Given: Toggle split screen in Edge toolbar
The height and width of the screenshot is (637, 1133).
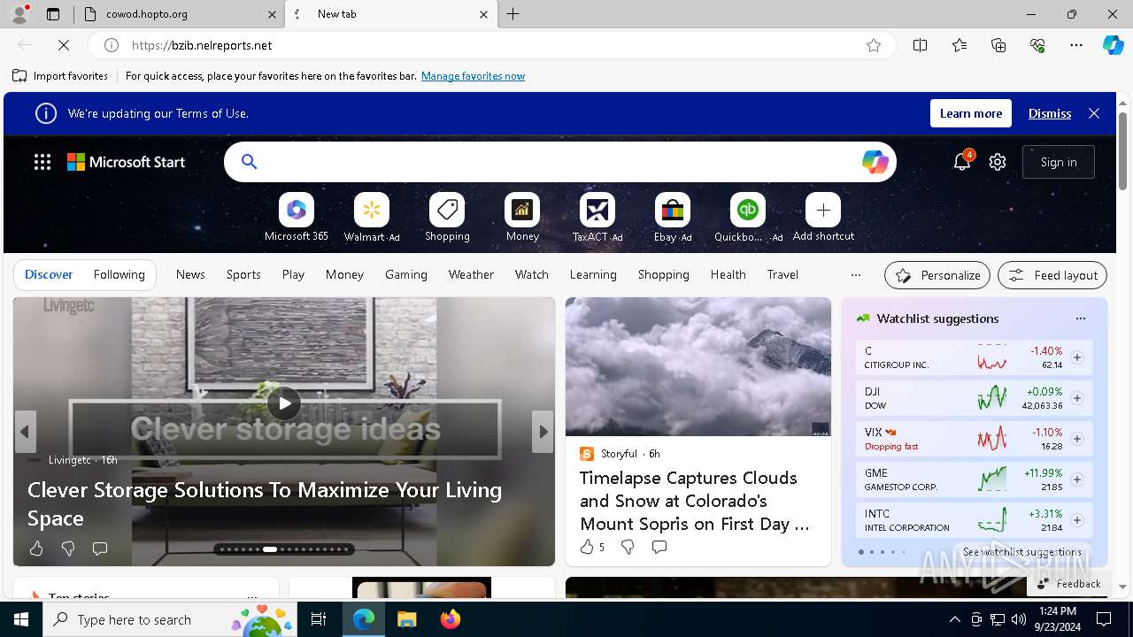Looking at the screenshot, I should point(921,45).
